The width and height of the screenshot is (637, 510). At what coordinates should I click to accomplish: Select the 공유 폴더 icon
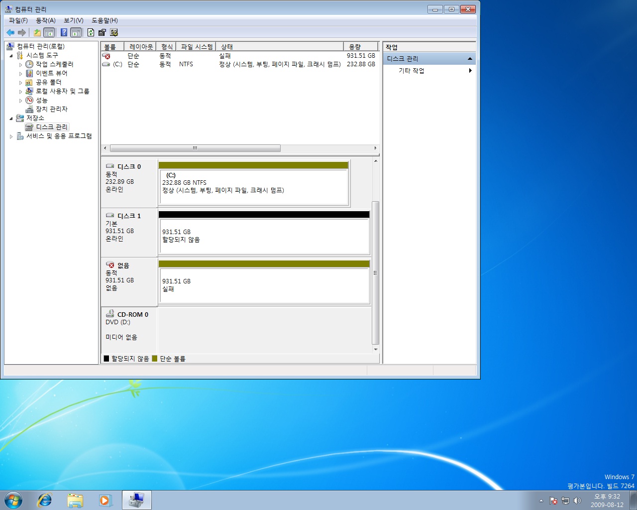coord(29,82)
